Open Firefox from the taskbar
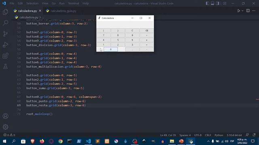The image size is (259, 145). coord(42,141)
